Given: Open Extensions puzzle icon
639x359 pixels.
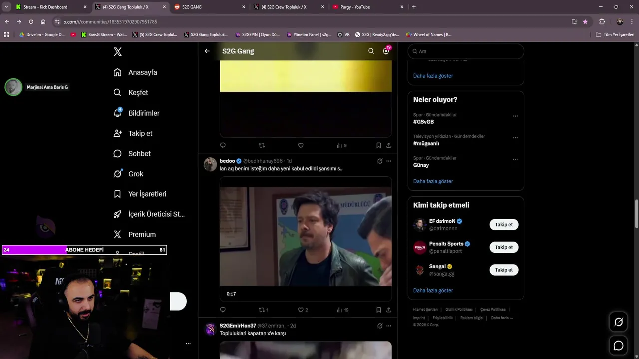Looking at the screenshot, I should (x=602, y=22).
